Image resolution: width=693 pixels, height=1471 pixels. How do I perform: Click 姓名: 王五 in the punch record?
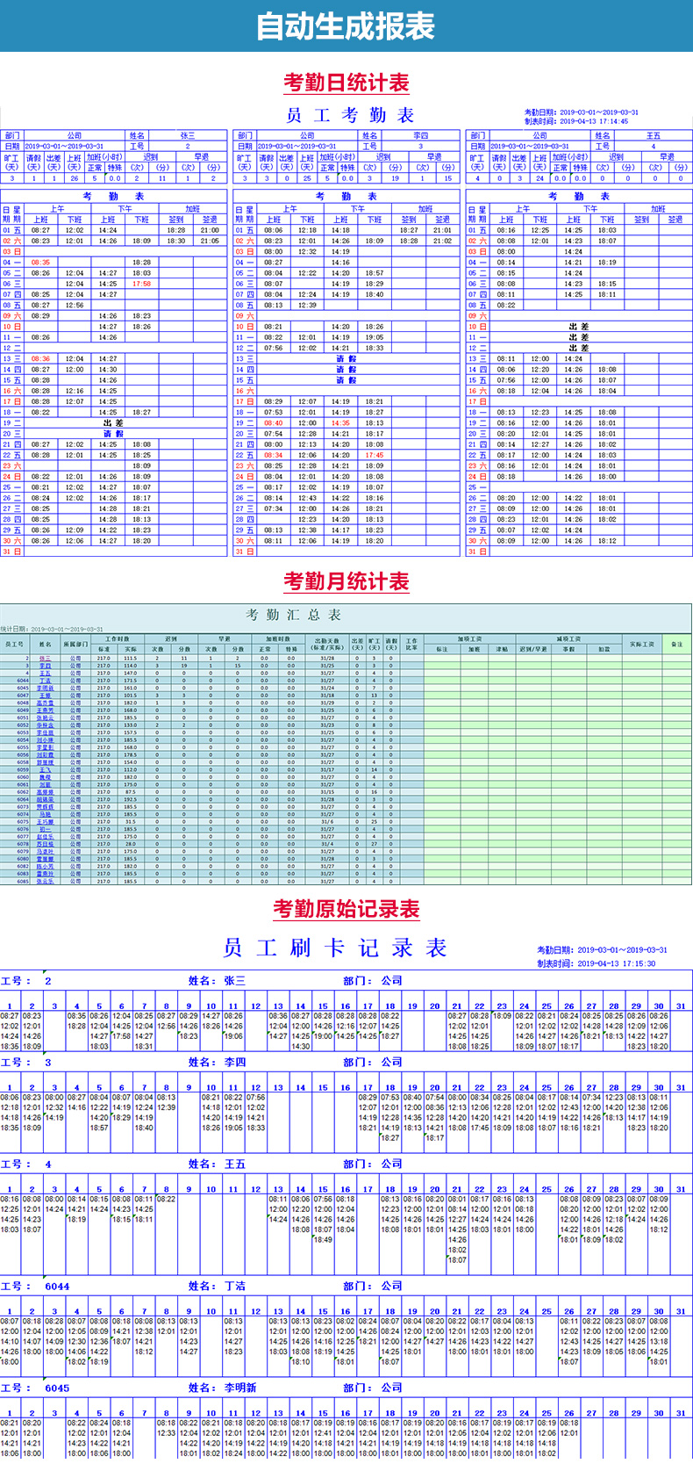pos(217,1164)
